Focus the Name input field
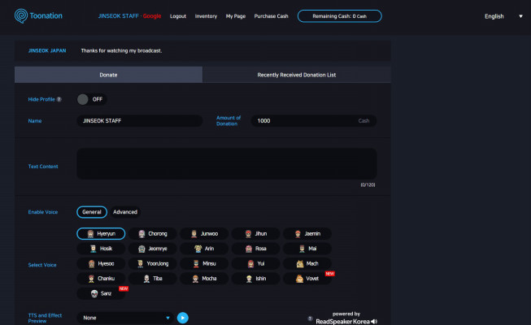This screenshot has width=531, height=325. click(x=140, y=121)
